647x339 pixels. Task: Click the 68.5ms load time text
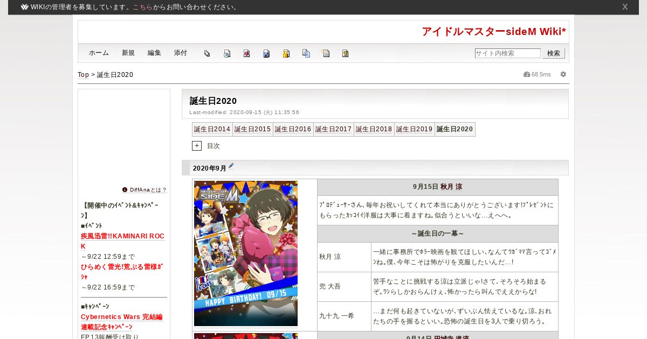tap(541, 74)
